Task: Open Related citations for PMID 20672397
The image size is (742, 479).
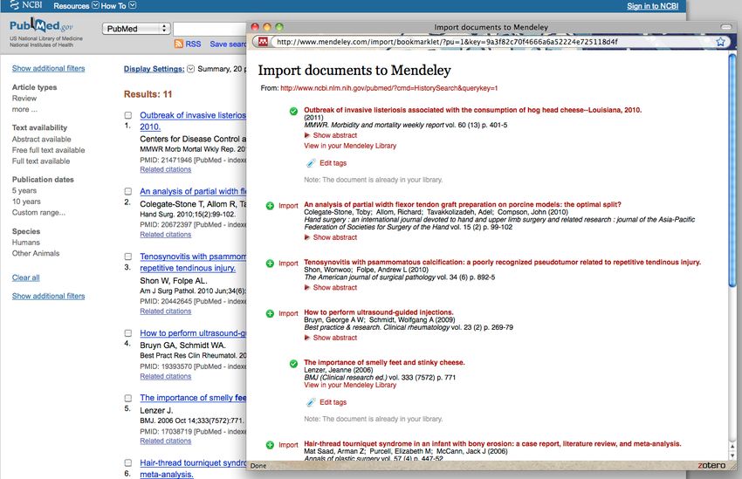Action: coord(166,235)
